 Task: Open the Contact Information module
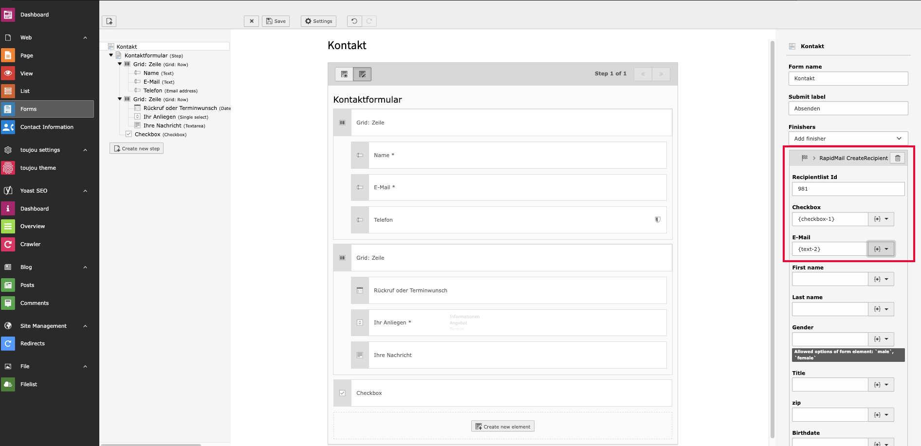pyautogui.click(x=47, y=127)
